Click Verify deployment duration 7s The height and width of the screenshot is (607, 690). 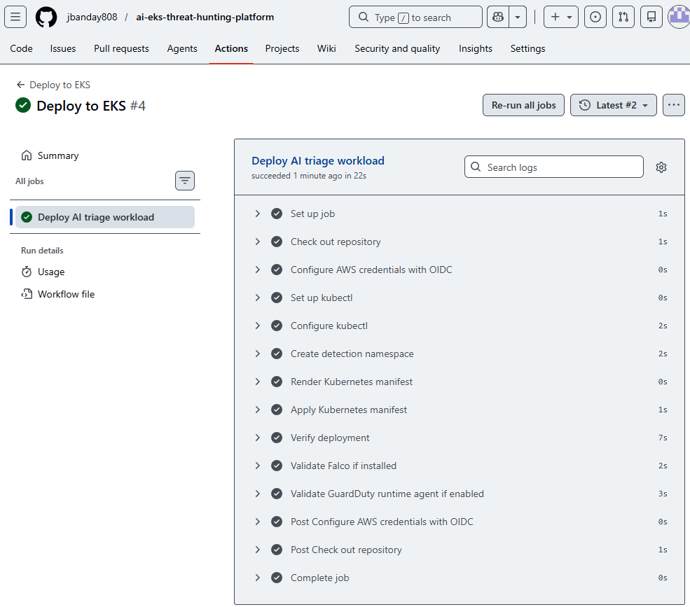point(663,438)
